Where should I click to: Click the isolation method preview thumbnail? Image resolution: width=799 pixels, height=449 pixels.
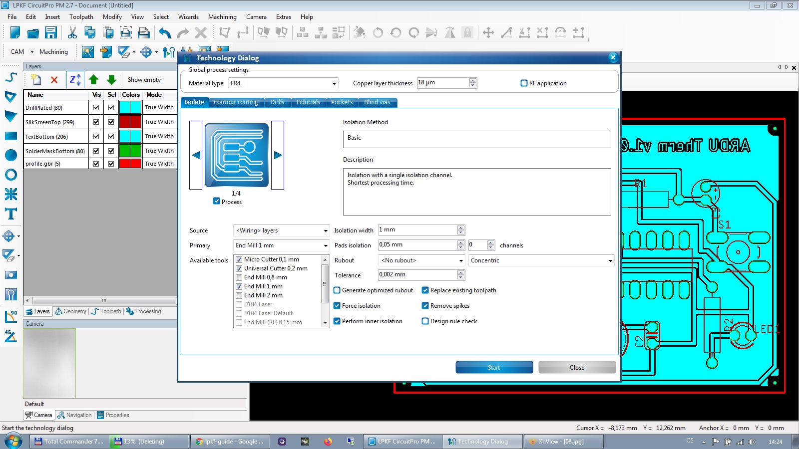tap(237, 155)
